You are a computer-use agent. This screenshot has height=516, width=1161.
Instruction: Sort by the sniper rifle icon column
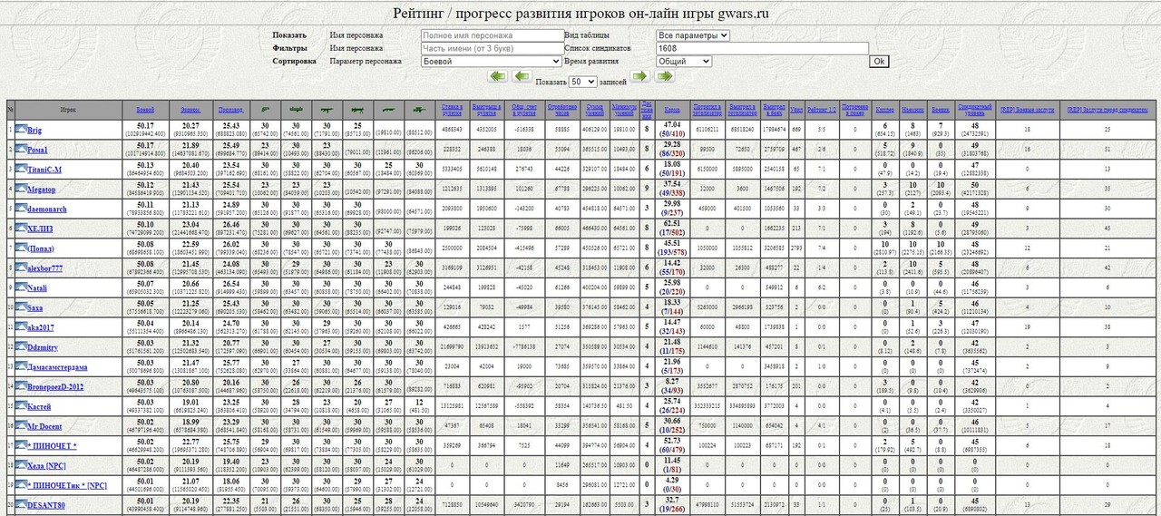pyautogui.click(x=419, y=109)
